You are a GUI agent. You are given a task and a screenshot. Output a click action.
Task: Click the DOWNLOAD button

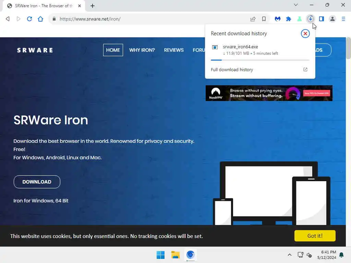tap(37, 182)
